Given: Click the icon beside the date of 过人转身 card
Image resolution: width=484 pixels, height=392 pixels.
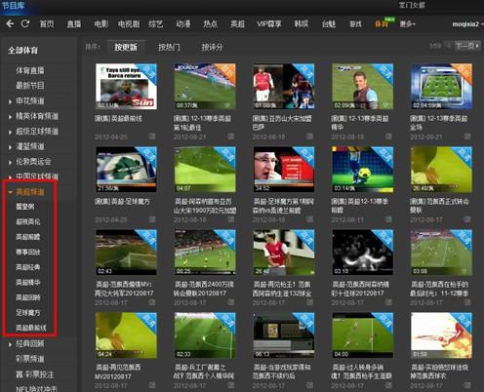Looking at the screenshot, I should pyautogui.click(x=388, y=385).
